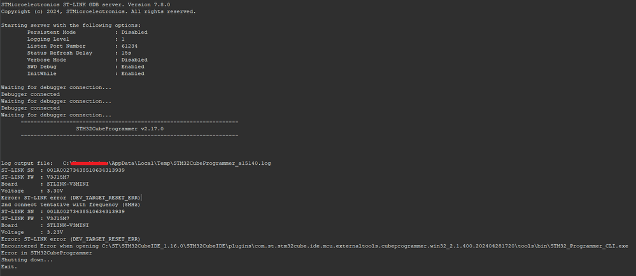Click the final 'Exit.' line
Screen dimensions: 636x276
click(x=10, y=266)
